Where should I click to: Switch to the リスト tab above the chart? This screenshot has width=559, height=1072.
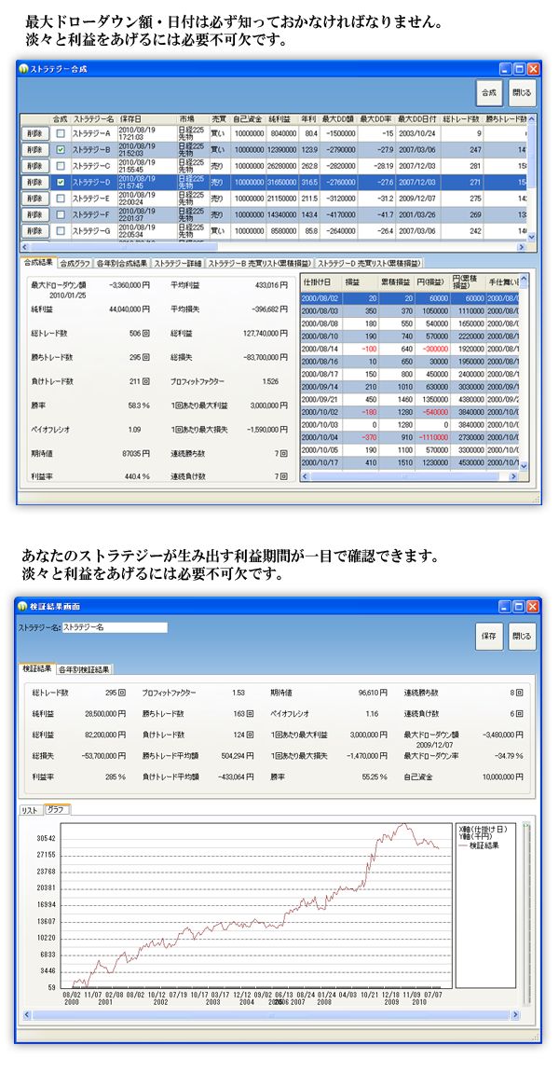[x=31, y=810]
